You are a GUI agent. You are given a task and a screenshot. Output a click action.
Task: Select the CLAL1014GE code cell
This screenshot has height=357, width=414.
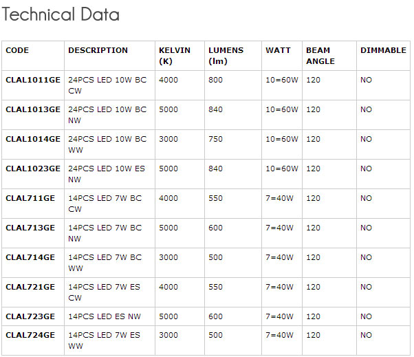click(33, 139)
